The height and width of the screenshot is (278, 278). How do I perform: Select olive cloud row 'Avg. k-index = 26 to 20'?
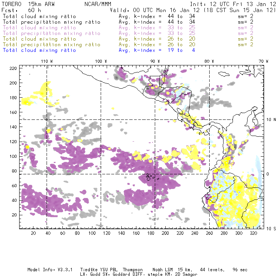[157, 39]
